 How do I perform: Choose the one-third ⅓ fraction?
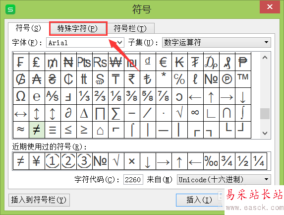click(84, 96)
